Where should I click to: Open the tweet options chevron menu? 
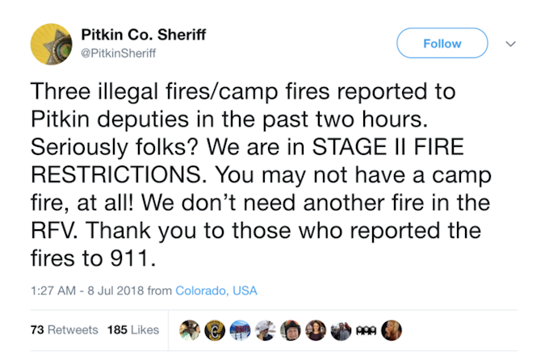pos(510,44)
